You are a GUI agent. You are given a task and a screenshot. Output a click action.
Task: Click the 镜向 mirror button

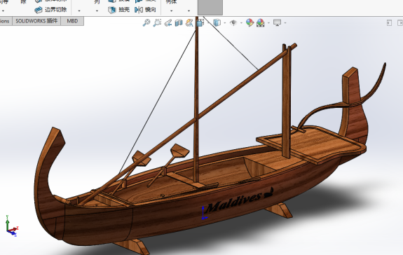145,10
